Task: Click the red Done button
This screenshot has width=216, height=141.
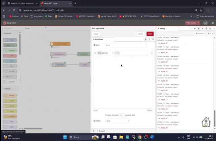Action: pos(150,34)
